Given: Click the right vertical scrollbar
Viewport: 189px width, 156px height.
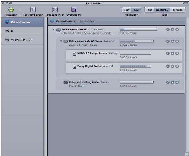Looking at the screenshot, I should point(187,85).
